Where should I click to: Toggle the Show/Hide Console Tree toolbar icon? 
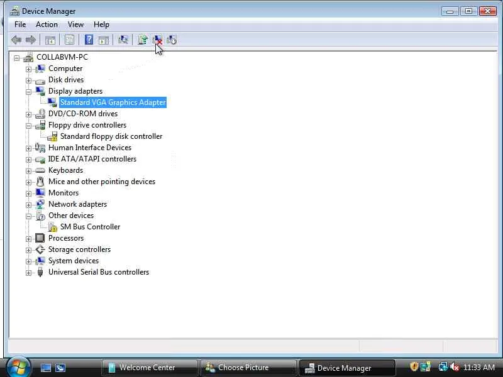point(50,40)
